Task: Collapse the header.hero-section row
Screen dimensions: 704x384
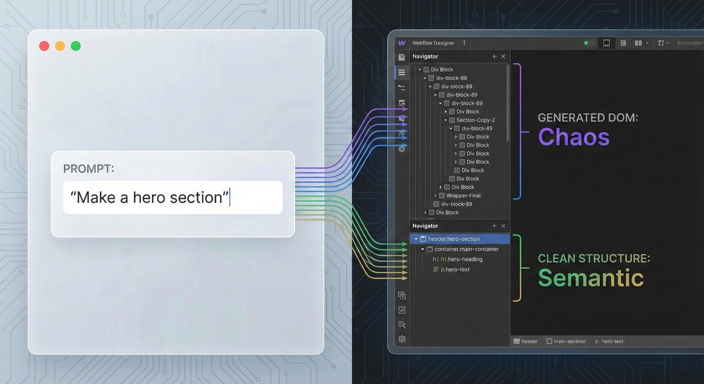Action: click(416, 239)
